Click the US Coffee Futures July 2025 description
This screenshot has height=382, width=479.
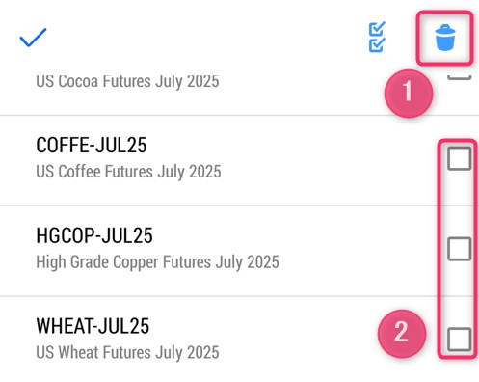click(x=128, y=172)
